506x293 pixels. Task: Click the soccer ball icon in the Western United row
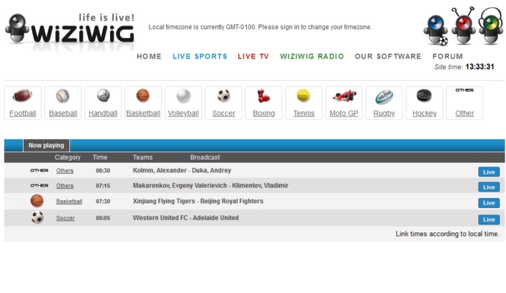coord(38,217)
